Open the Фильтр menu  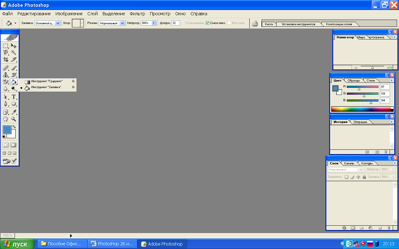pyautogui.click(x=137, y=14)
